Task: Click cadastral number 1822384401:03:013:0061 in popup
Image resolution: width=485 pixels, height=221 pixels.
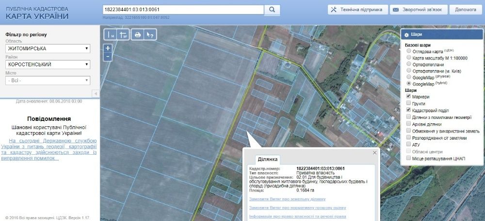Action: click(321, 169)
